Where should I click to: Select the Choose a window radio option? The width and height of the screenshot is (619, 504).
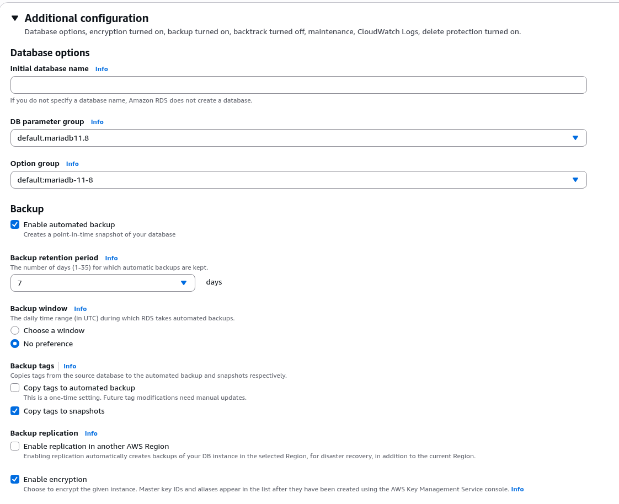point(15,330)
